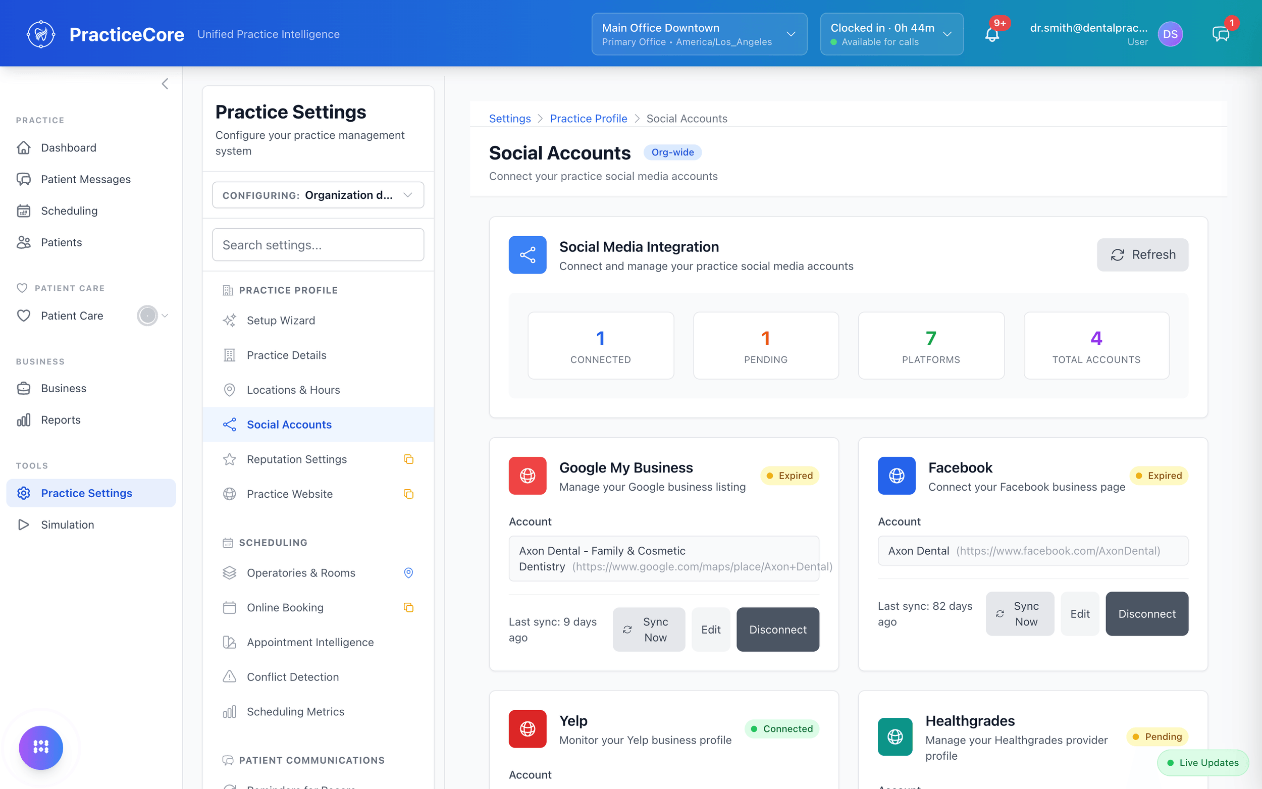Click the Settings breadcrumb link

coord(510,119)
